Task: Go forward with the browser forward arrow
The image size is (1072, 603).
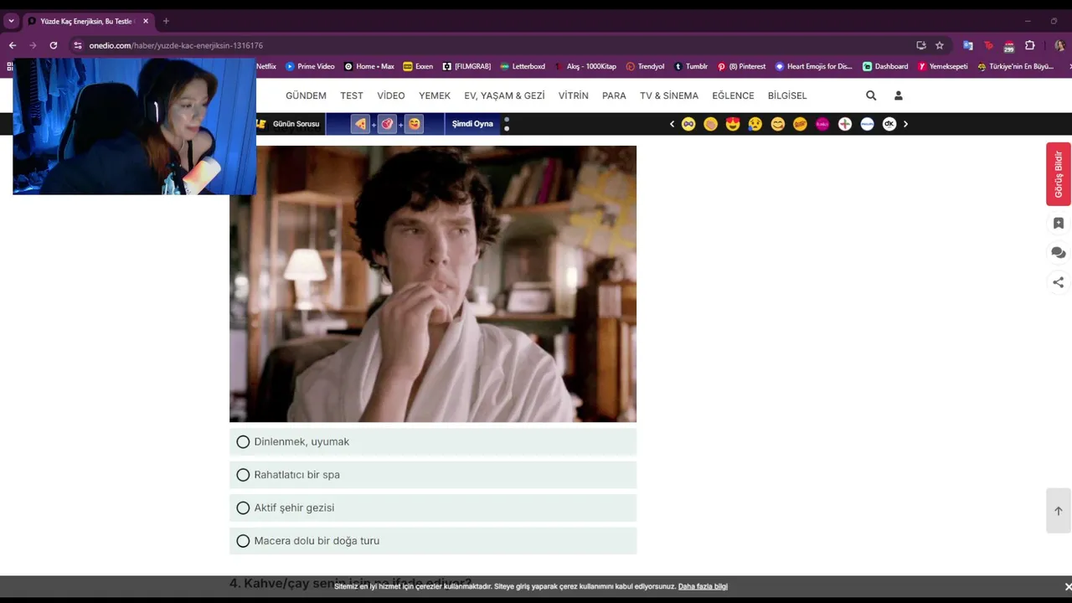Action: click(x=33, y=45)
